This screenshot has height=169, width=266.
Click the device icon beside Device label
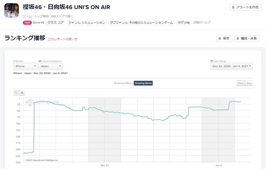tap(14, 61)
